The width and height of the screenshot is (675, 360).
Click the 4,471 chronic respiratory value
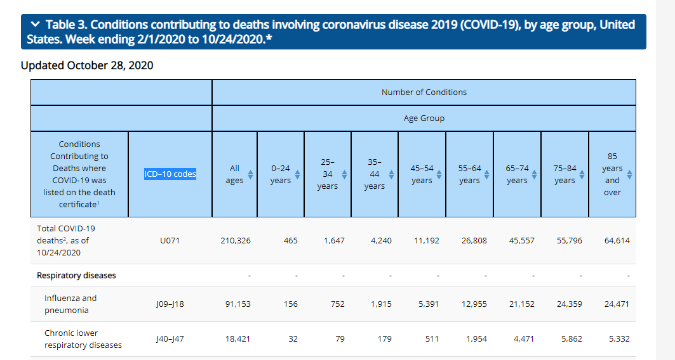[x=524, y=339]
